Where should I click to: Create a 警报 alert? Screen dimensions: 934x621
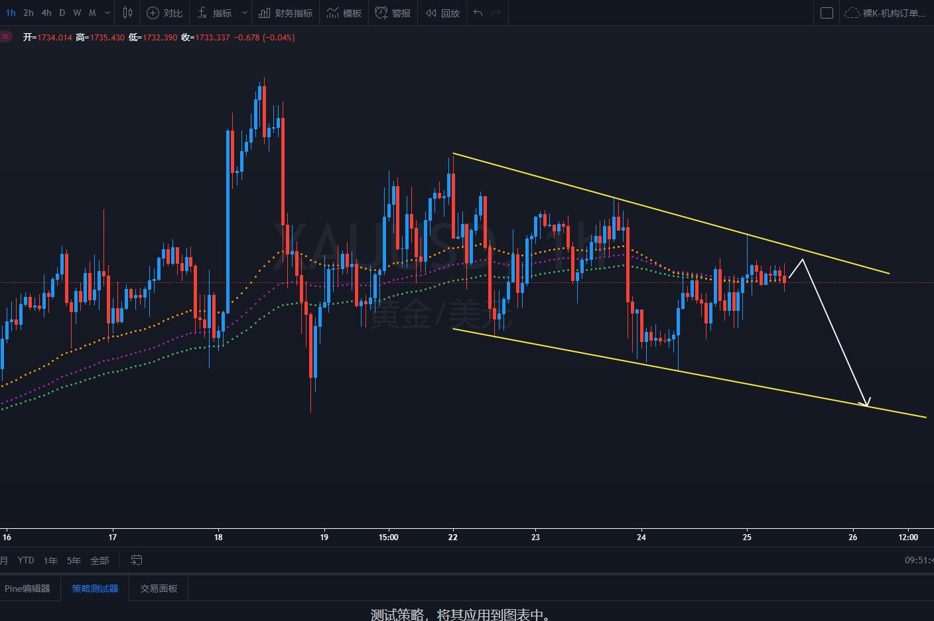[393, 13]
